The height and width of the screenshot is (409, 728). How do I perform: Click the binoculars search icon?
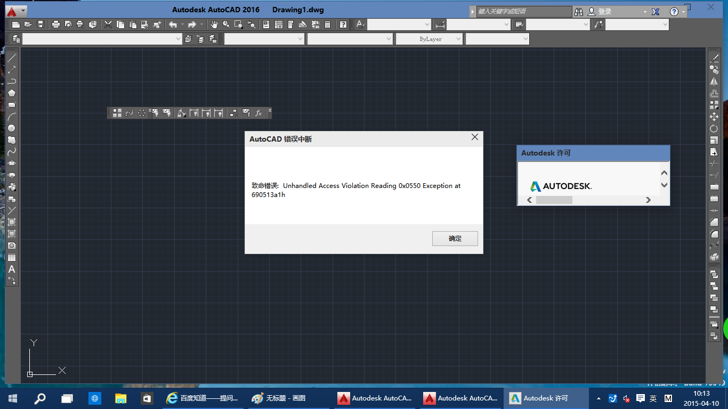click(579, 11)
